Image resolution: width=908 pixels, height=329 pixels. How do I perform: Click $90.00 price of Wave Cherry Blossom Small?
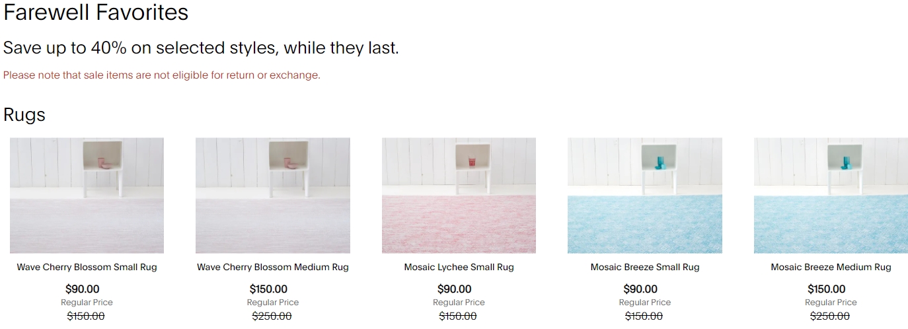[x=83, y=289]
